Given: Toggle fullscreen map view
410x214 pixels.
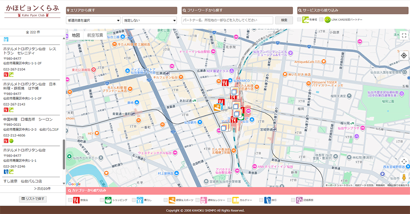Looking at the screenshot, I should click(x=403, y=36).
